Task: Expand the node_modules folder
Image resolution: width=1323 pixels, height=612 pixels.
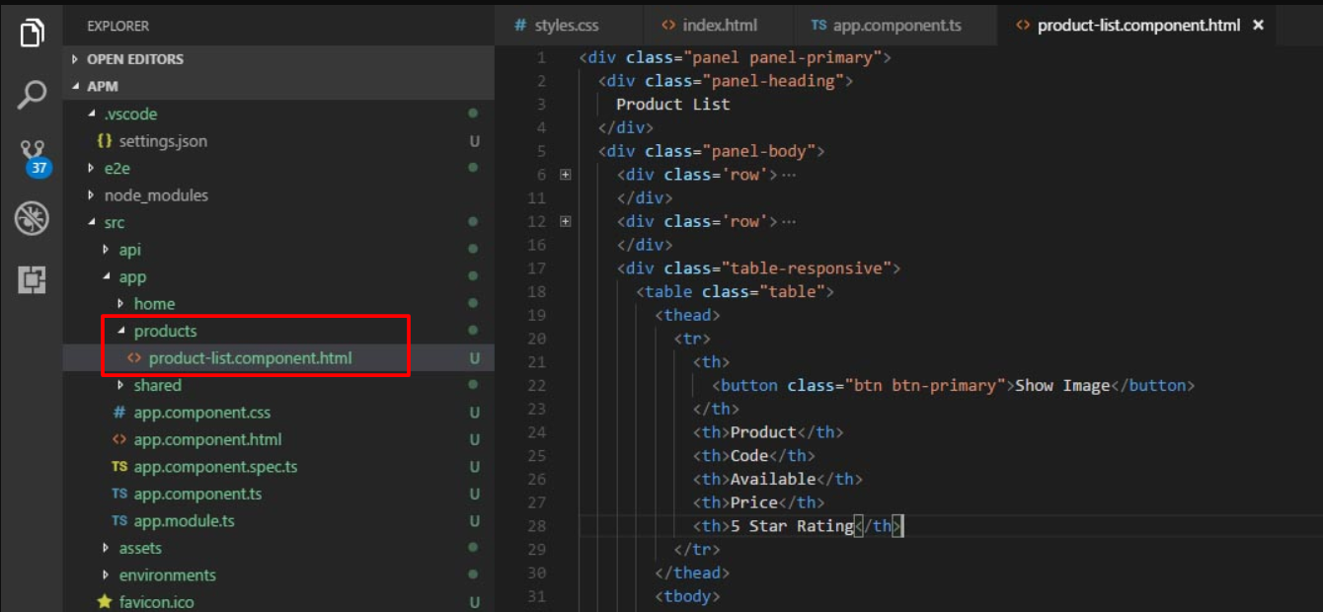Action: pyautogui.click(x=92, y=195)
